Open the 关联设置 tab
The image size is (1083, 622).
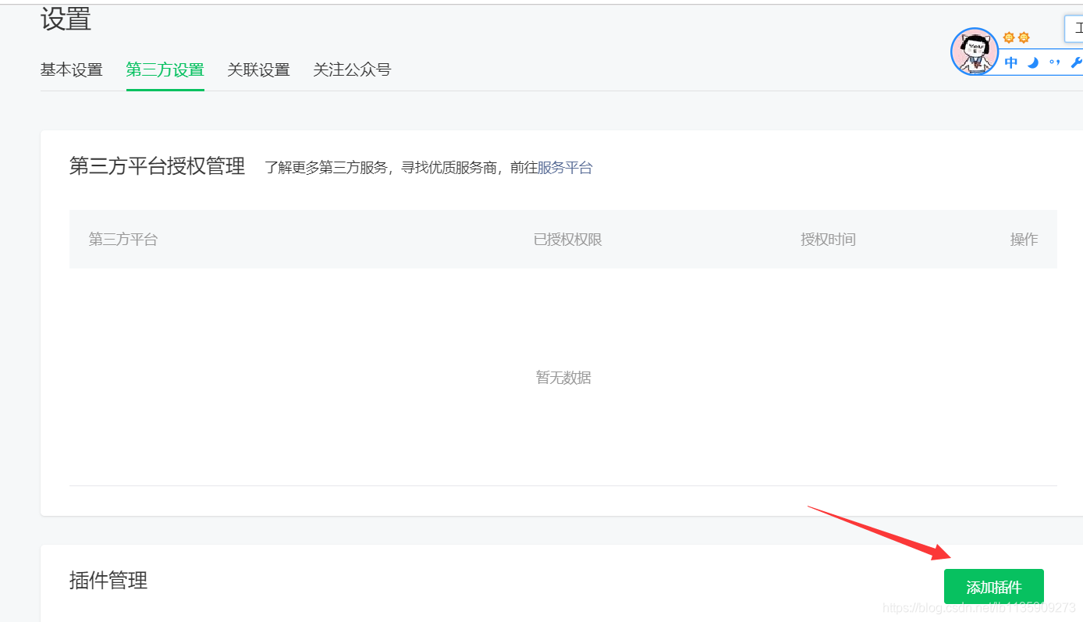(x=258, y=69)
